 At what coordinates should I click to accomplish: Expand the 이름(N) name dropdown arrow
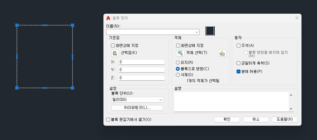click(197, 32)
